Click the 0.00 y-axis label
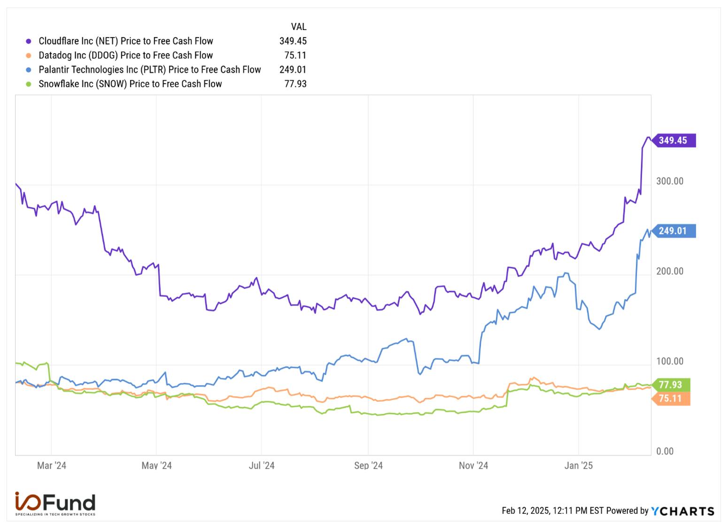The height and width of the screenshot is (527, 728). [x=665, y=451]
